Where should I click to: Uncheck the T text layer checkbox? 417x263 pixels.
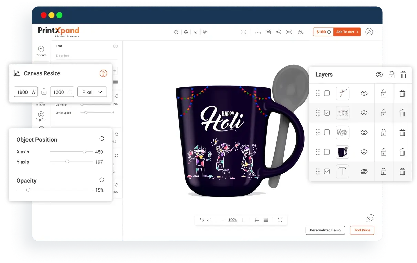[327, 171]
